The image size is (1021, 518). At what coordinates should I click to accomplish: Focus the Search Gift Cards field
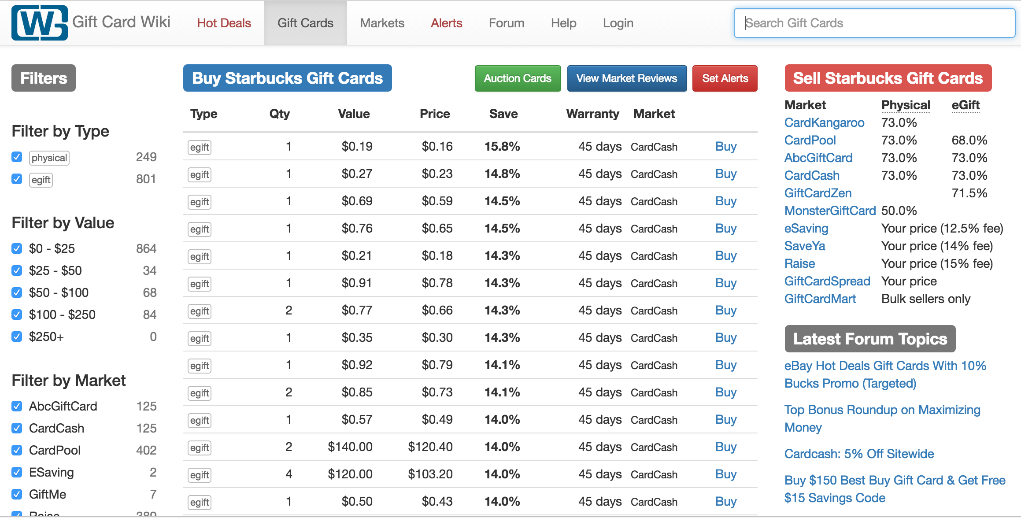pos(874,23)
